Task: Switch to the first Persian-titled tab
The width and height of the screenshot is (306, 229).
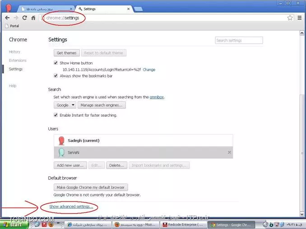Action: pos(46,9)
